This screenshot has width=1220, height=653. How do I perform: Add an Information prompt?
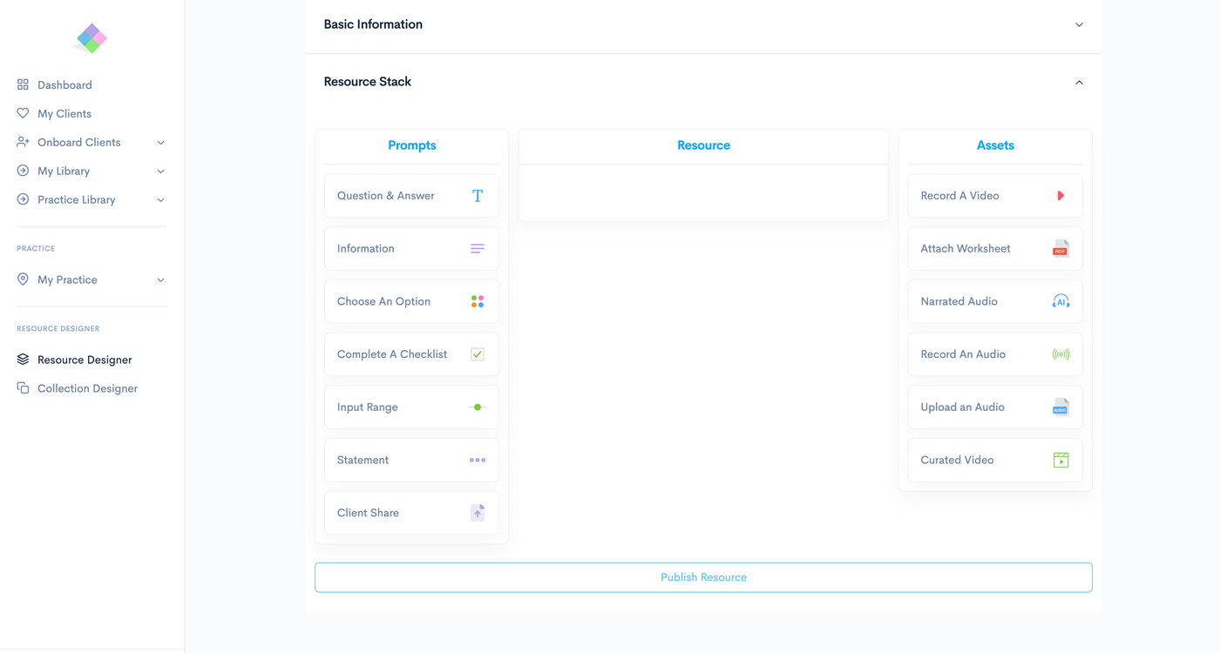(412, 249)
